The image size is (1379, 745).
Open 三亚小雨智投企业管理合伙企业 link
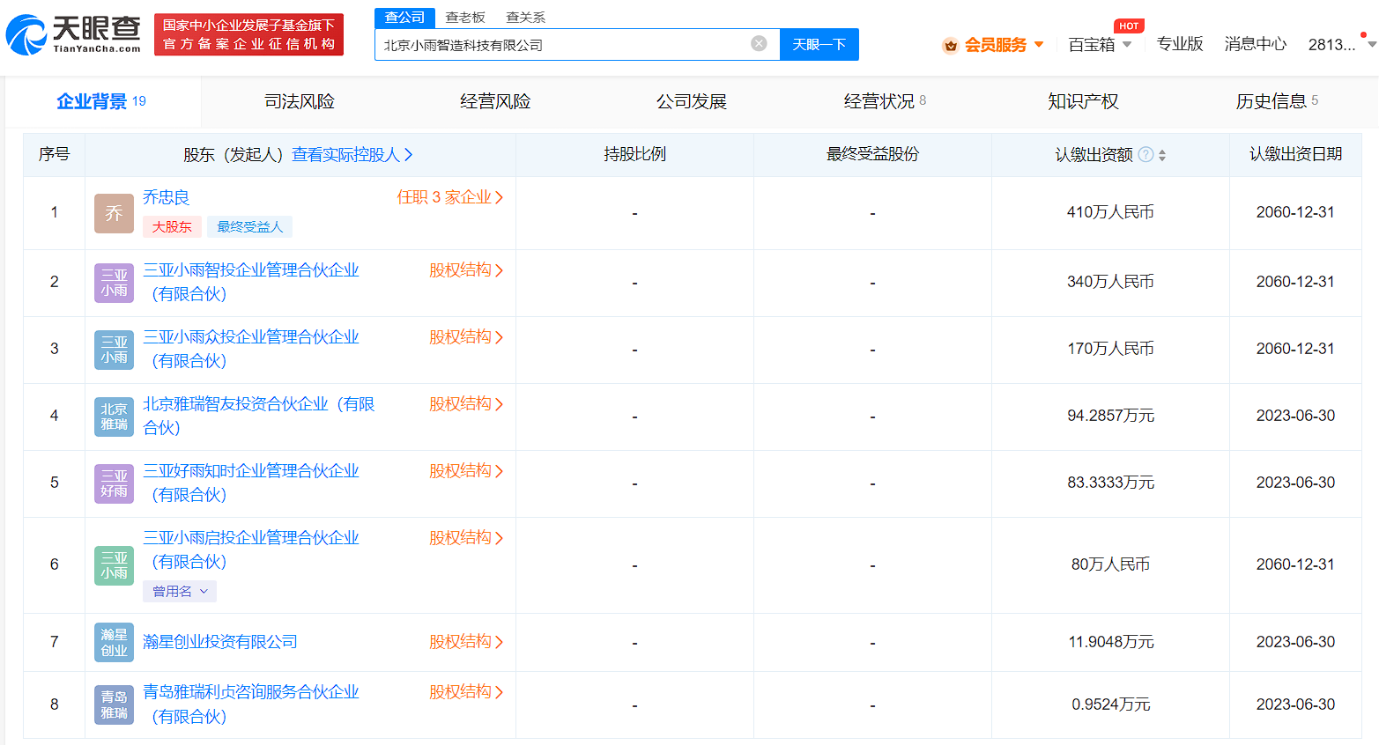251,282
